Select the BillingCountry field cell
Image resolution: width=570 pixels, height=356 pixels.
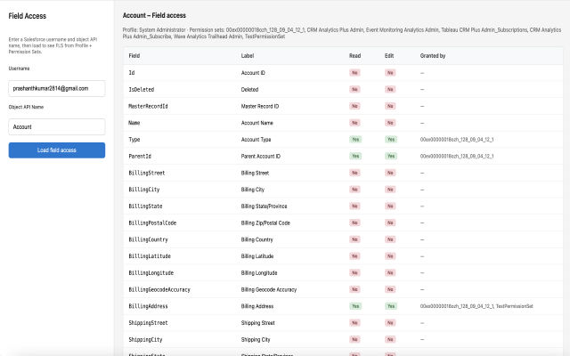point(149,239)
